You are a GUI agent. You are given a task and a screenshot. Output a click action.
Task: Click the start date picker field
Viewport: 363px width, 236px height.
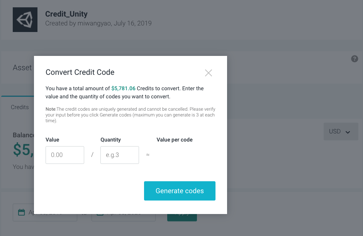(x=45, y=212)
